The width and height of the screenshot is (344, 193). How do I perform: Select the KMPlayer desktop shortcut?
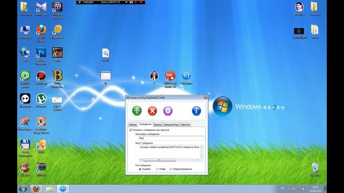pyautogui.click(x=41, y=9)
